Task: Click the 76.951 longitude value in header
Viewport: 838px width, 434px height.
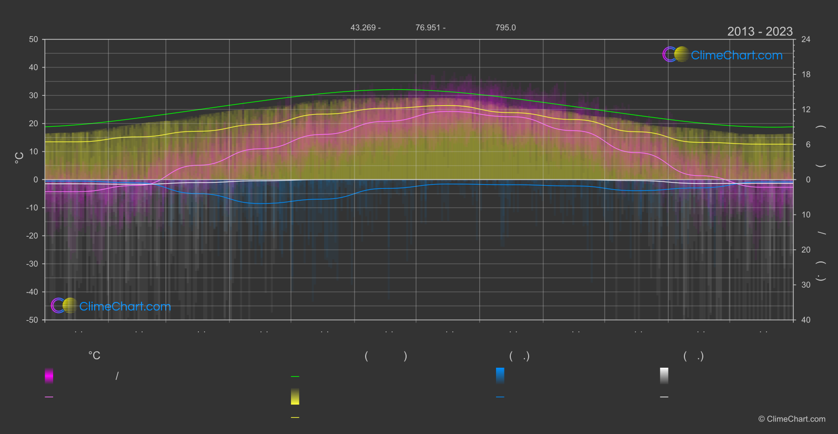Action: 427,27
